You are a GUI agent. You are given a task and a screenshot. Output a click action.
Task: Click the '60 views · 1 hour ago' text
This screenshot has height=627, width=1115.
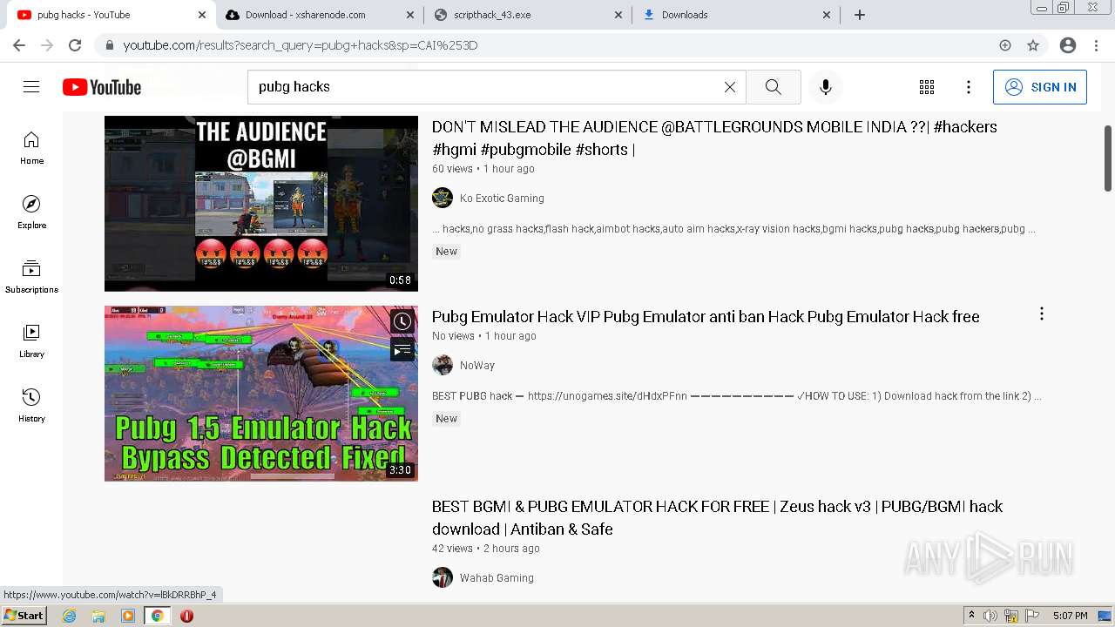[483, 169]
